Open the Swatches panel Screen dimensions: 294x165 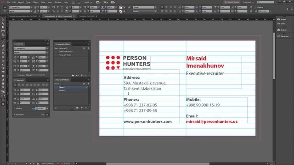283,36
